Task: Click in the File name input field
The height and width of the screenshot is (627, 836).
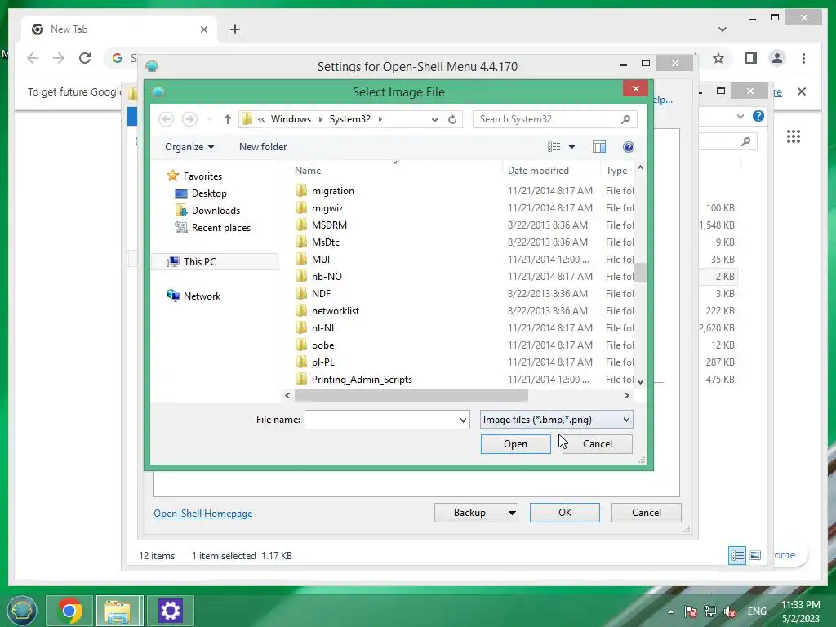Action: [x=381, y=420]
